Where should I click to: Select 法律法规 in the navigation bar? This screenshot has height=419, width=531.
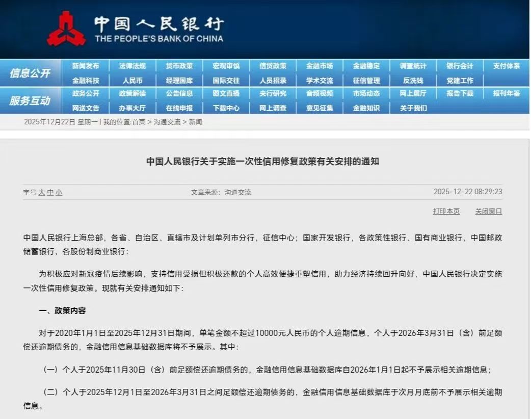pos(132,66)
